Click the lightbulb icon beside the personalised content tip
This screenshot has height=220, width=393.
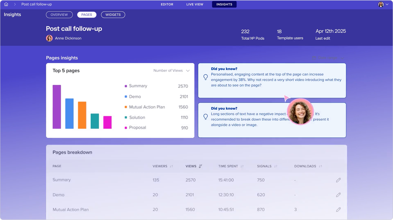coord(206,77)
